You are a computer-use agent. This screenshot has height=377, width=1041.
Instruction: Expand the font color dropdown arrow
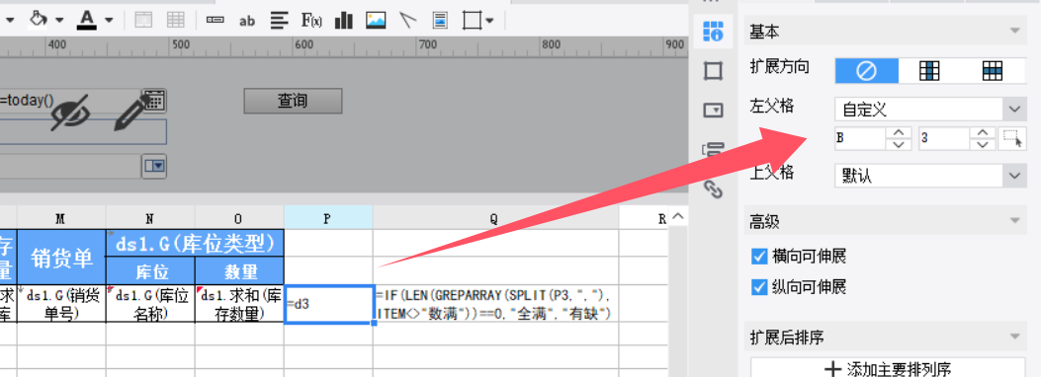(x=109, y=21)
